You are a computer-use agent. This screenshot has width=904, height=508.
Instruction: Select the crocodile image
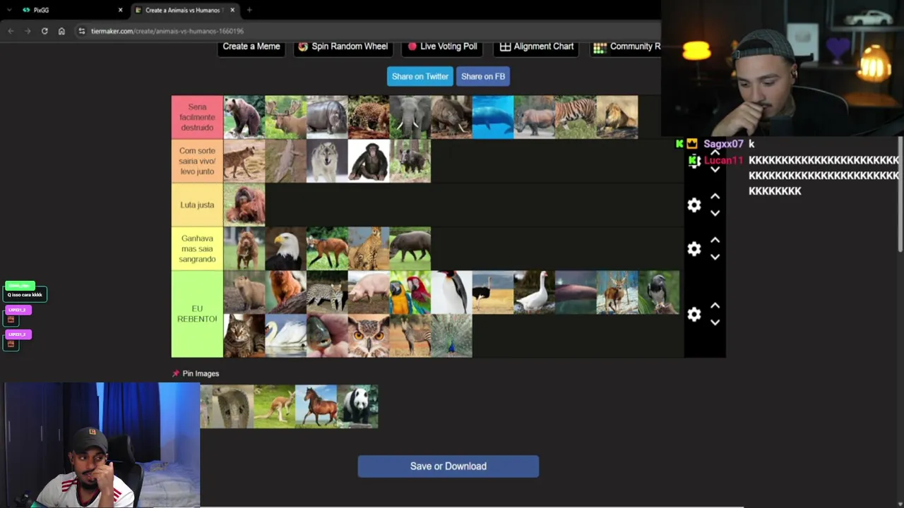(x=285, y=161)
